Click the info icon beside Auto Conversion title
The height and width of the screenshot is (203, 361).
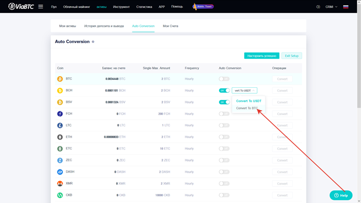tap(93, 42)
